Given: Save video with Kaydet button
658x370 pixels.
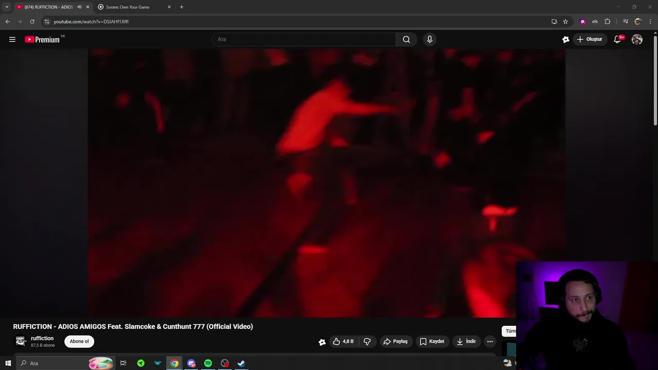Looking at the screenshot, I should pos(432,341).
